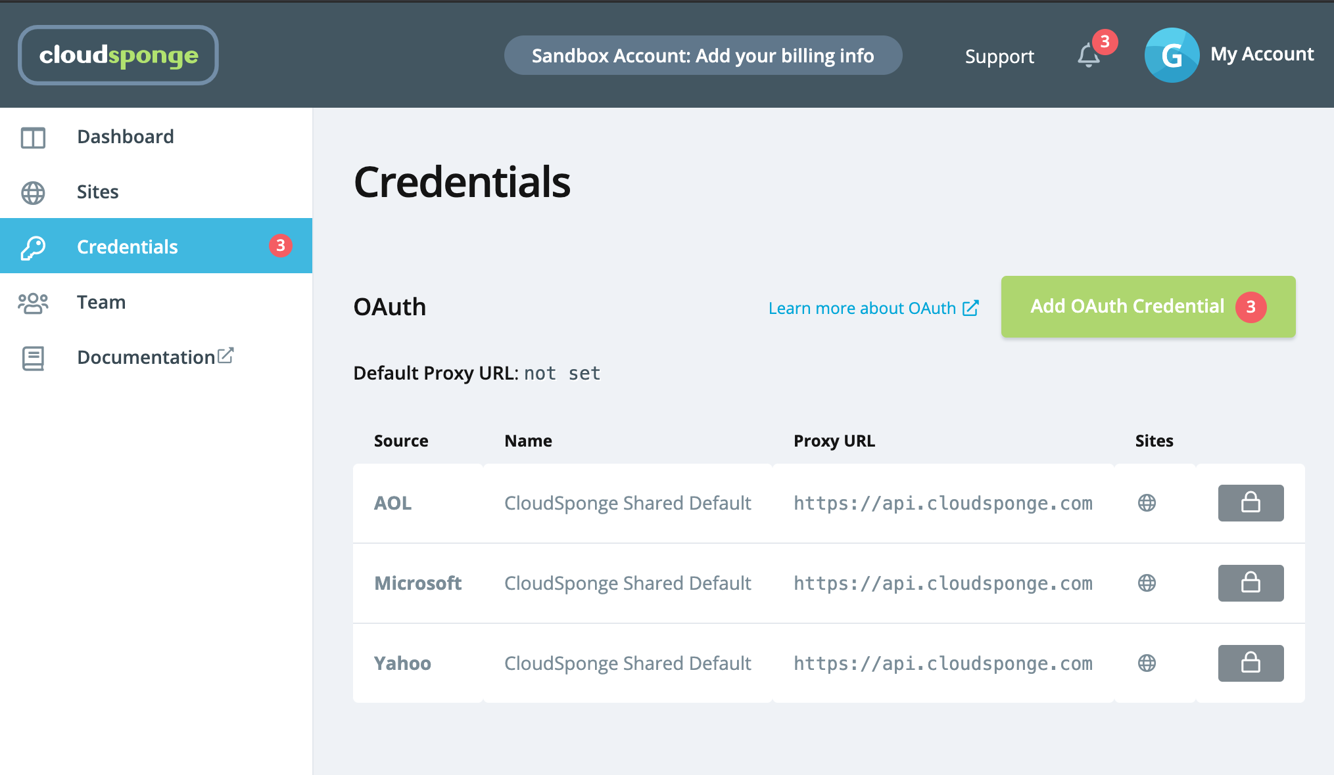Click the Dashboard panel icon in sidebar
The image size is (1334, 775).
point(32,138)
